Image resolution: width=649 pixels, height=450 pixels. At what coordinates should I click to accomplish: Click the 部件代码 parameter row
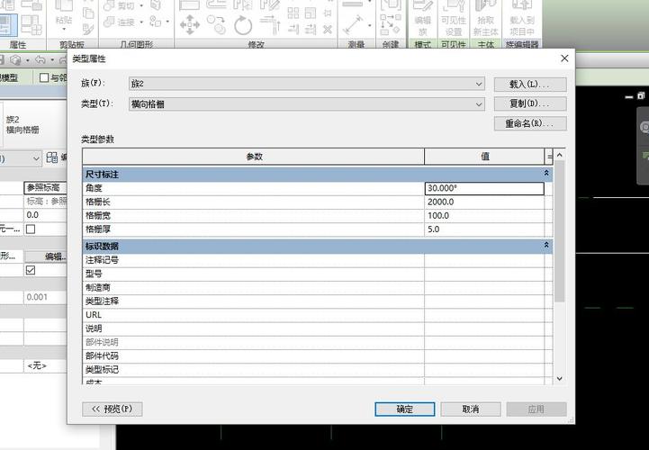318,355
